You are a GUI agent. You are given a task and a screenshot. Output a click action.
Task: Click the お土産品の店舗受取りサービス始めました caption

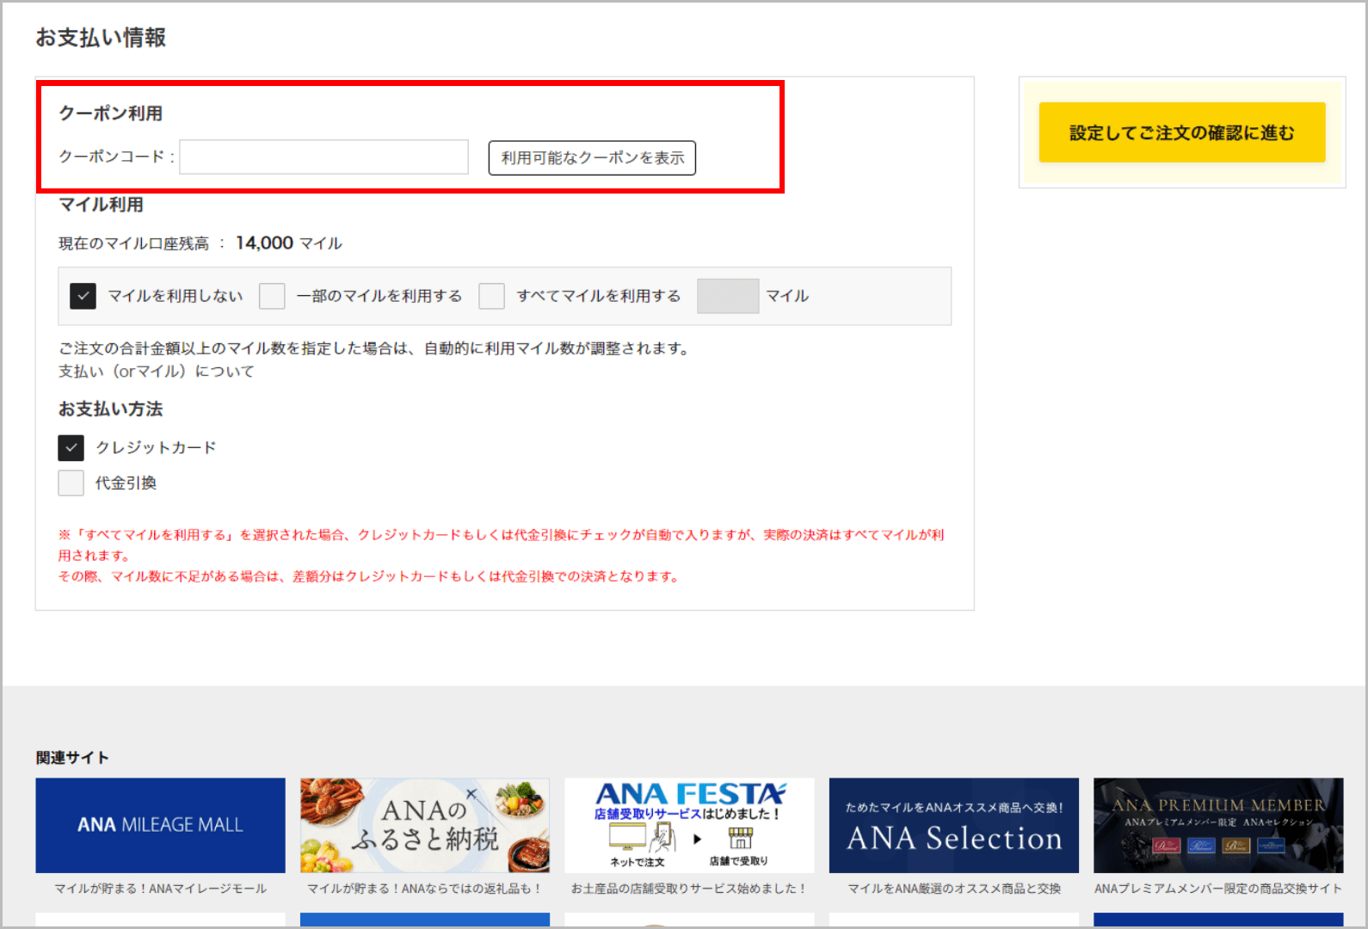[x=689, y=889]
